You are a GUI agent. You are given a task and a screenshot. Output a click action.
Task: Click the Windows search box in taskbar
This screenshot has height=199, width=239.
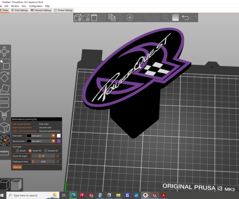(33, 195)
